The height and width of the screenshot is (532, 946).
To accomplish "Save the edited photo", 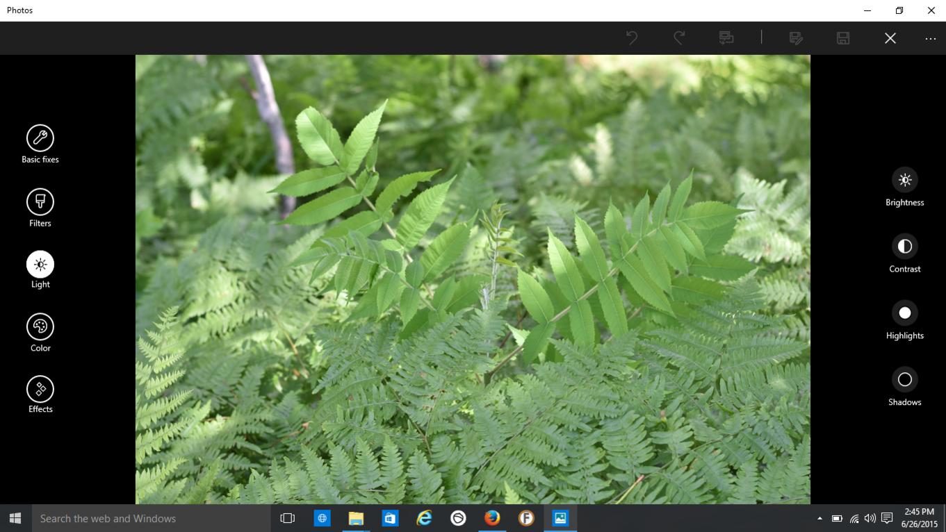I will pos(843,38).
